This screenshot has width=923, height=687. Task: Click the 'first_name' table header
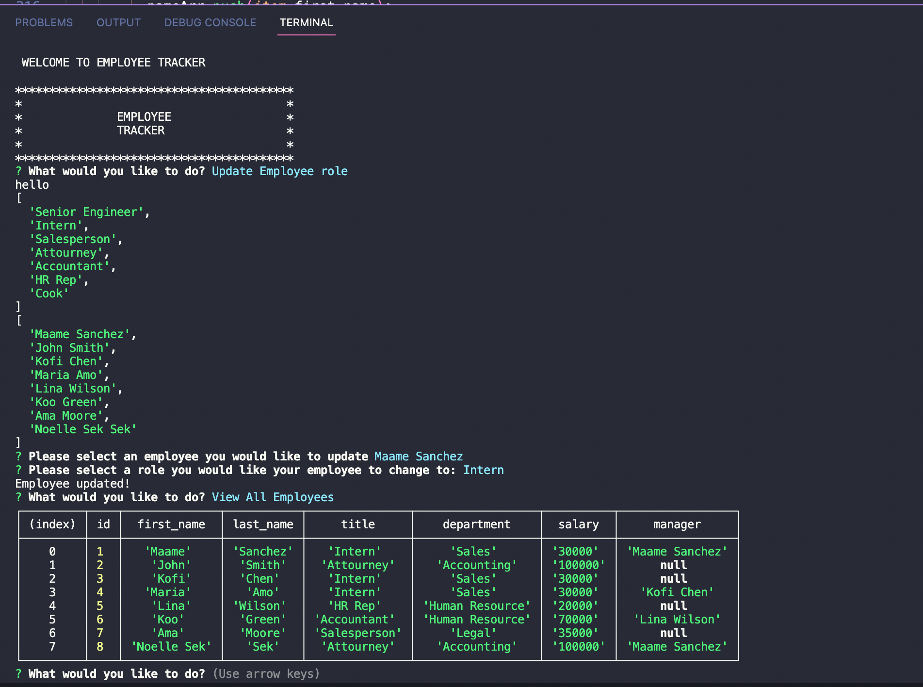(171, 524)
